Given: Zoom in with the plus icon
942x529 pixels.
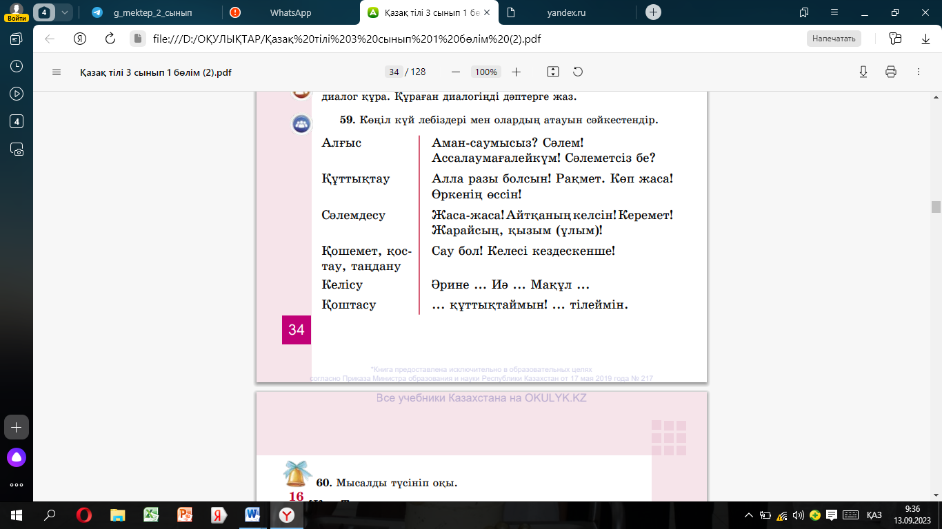Looking at the screenshot, I should [516, 72].
